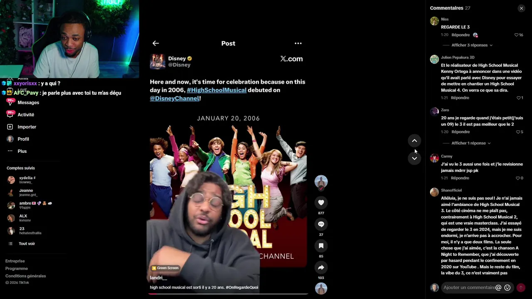
Task: Close the Commentaires panel
Action: pos(521,8)
